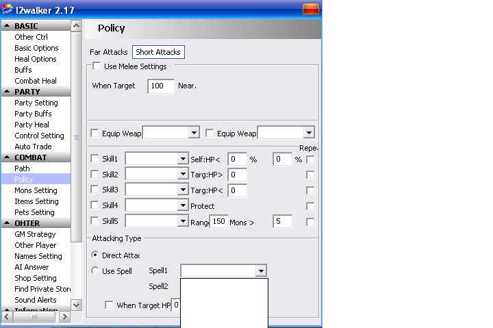The height and width of the screenshot is (328, 493).
Task: Switch to Short Attacks tab
Action: [158, 52]
